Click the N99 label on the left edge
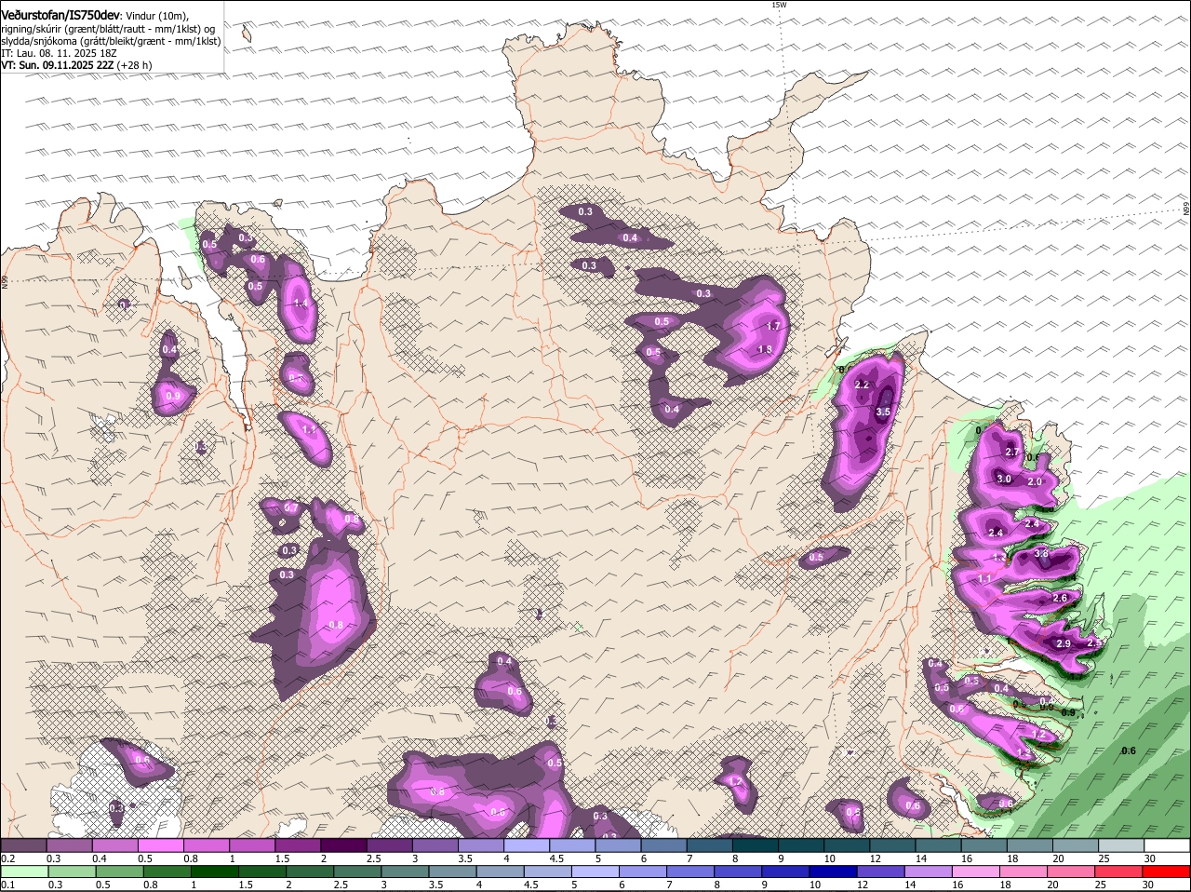 (5, 280)
